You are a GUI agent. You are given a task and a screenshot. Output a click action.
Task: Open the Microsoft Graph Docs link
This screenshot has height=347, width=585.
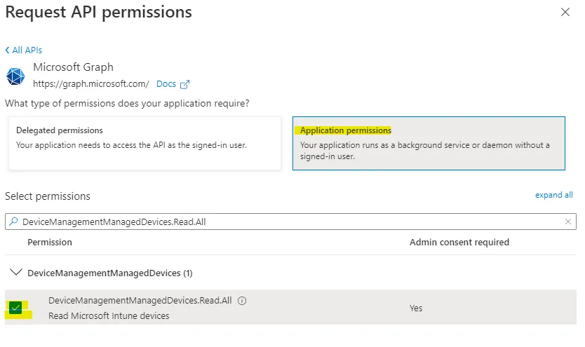(x=166, y=84)
